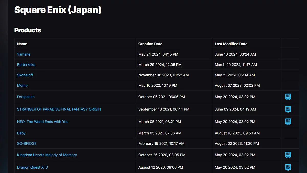Click Epic Games icon in Forspoken row
The image size is (307, 173).
pos(288,97)
